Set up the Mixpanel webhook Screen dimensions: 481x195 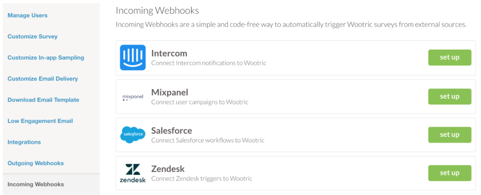pyautogui.click(x=449, y=96)
